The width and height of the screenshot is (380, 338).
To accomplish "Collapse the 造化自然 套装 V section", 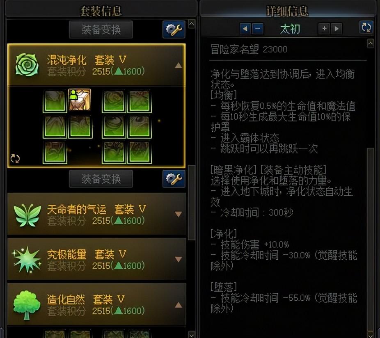I will click(179, 305).
